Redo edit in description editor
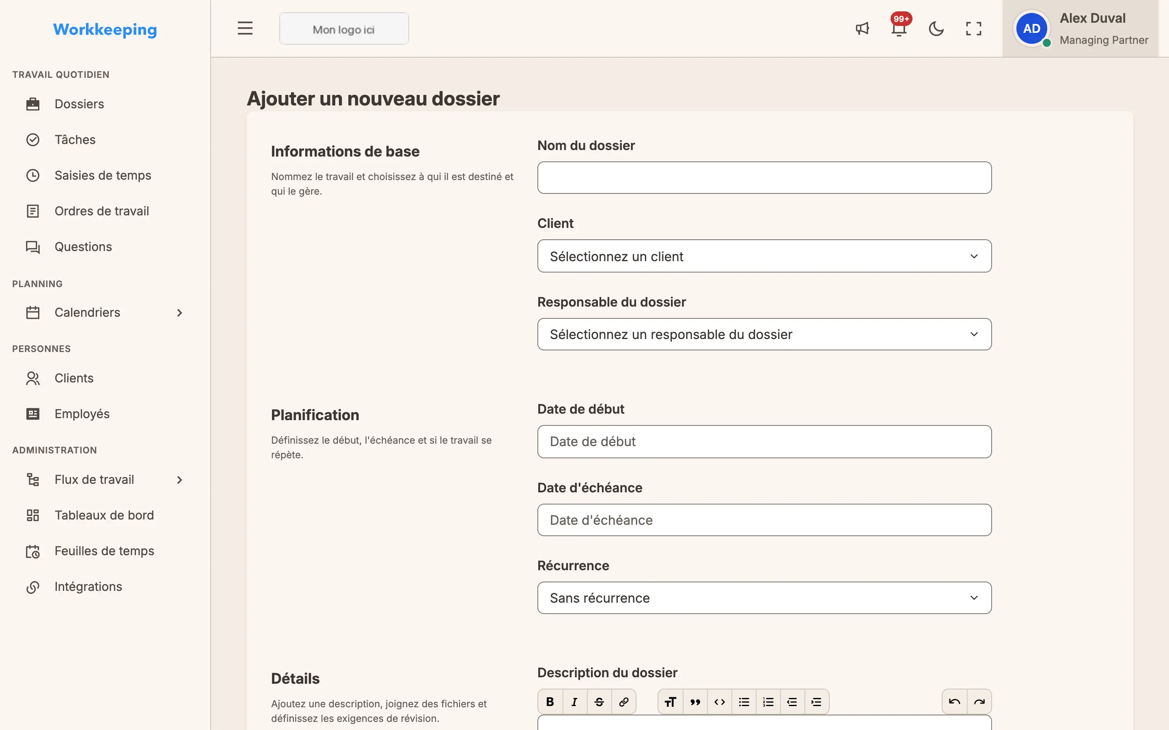The width and height of the screenshot is (1169, 730). pos(979,702)
